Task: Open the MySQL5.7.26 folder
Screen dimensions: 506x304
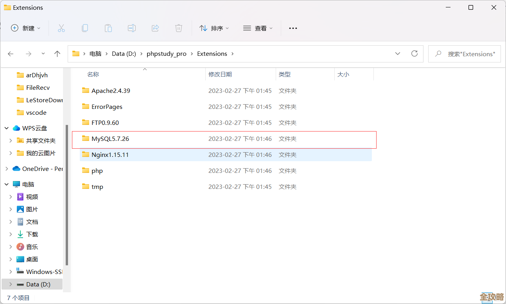Action: coord(111,139)
